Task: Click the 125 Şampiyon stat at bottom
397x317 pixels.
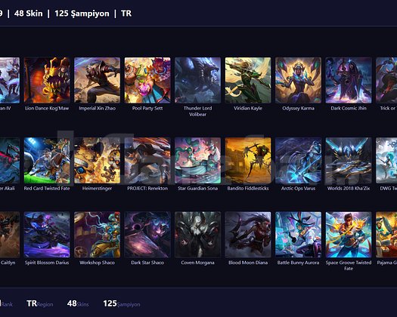Action: (122, 304)
